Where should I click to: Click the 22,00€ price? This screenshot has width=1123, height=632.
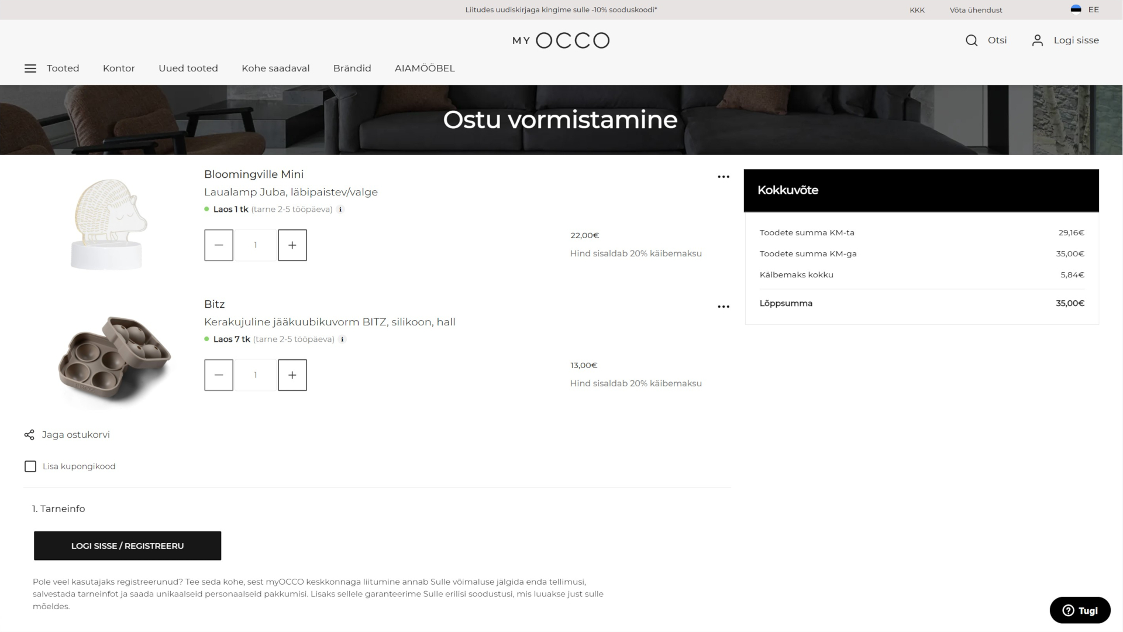585,235
